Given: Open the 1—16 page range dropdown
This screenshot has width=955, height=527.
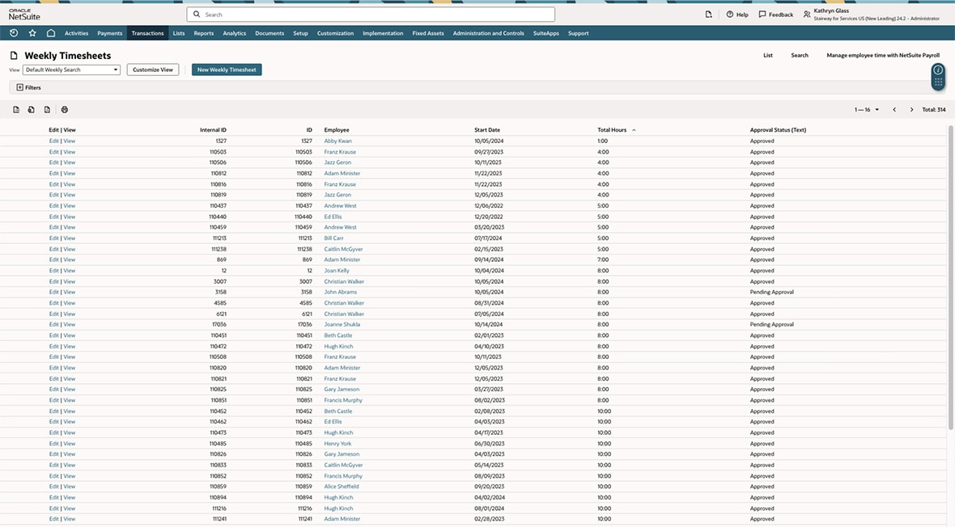Looking at the screenshot, I should coord(867,110).
